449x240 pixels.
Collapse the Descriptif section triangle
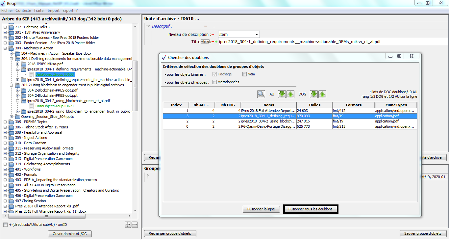coord(148,26)
